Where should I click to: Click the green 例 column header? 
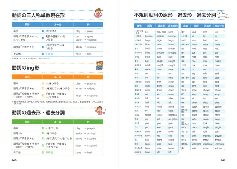pyautogui.click(x=88, y=122)
